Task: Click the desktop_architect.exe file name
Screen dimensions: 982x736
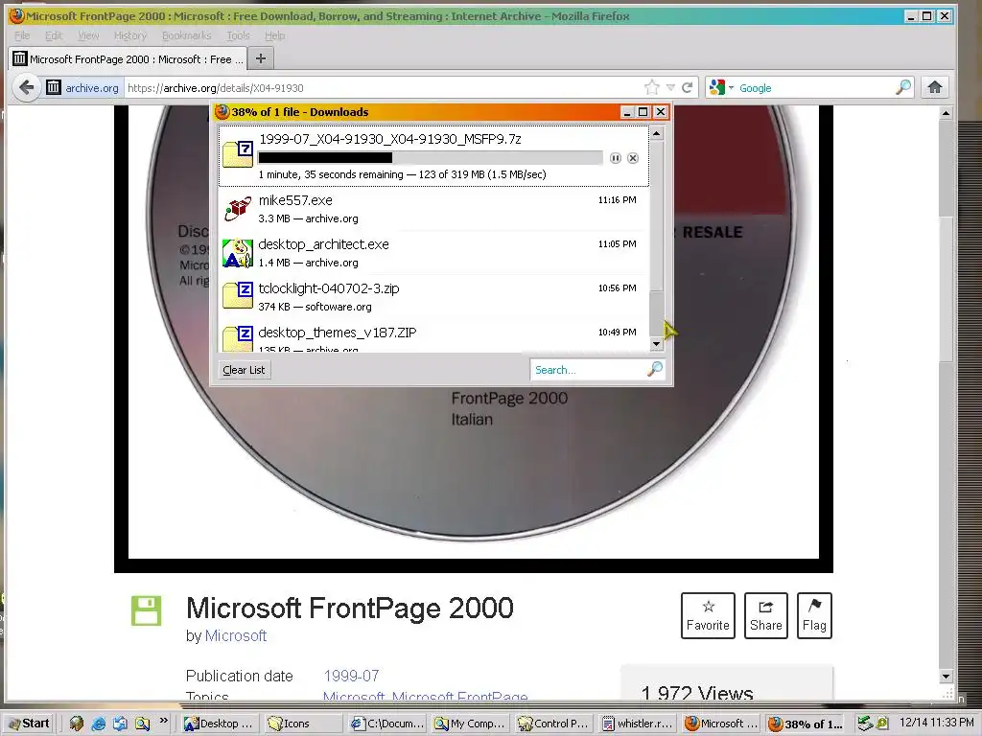Action: 324,244
